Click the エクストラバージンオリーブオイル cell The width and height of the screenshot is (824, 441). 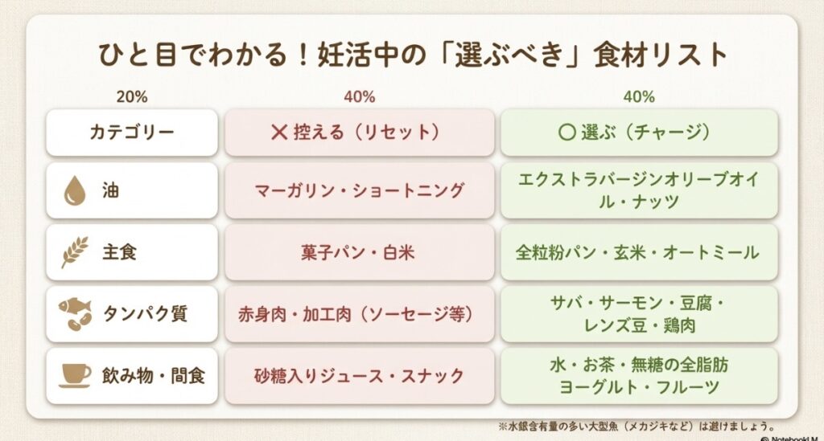(639, 190)
